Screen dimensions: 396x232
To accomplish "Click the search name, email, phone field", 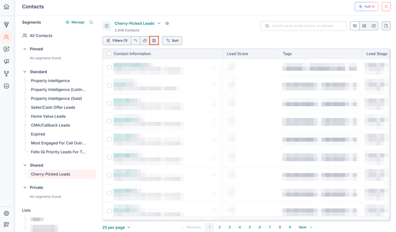I will pos(303,26).
